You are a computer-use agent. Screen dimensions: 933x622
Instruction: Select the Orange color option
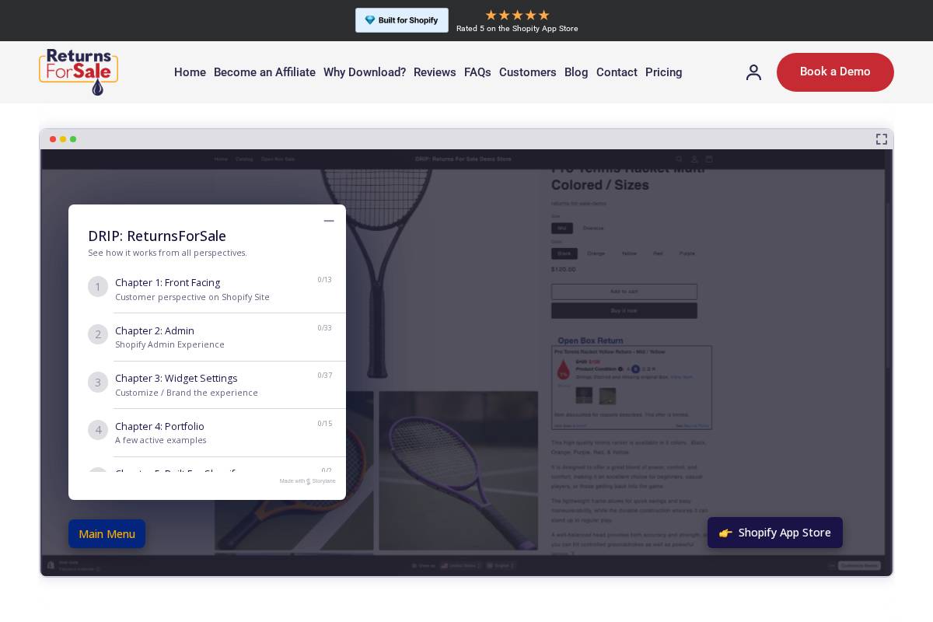596,253
